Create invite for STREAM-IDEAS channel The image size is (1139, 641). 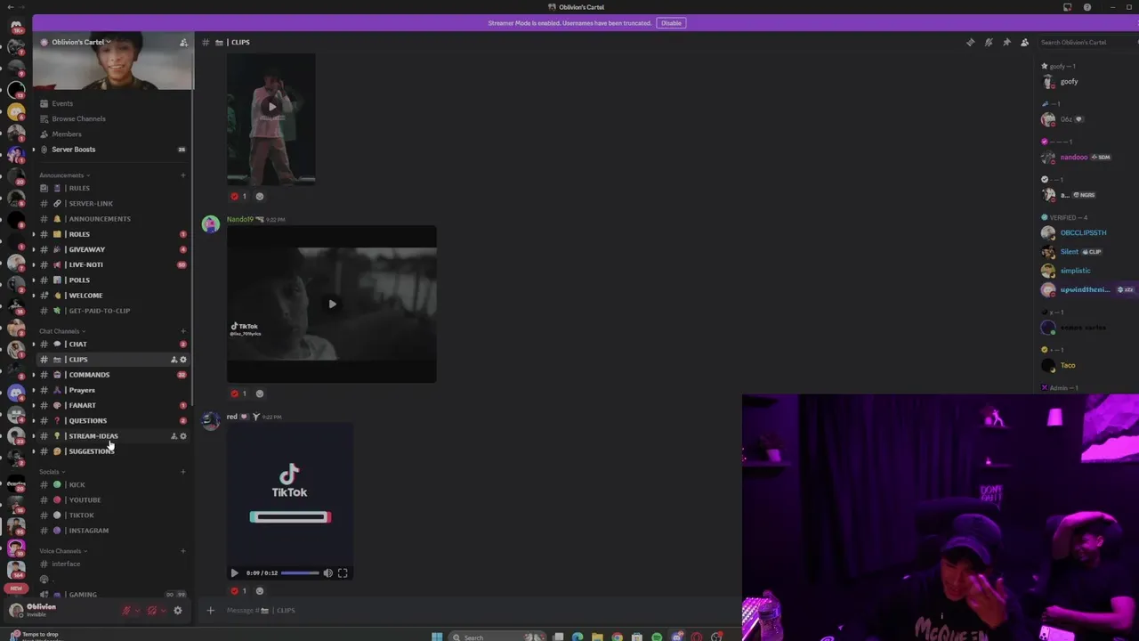174,436
